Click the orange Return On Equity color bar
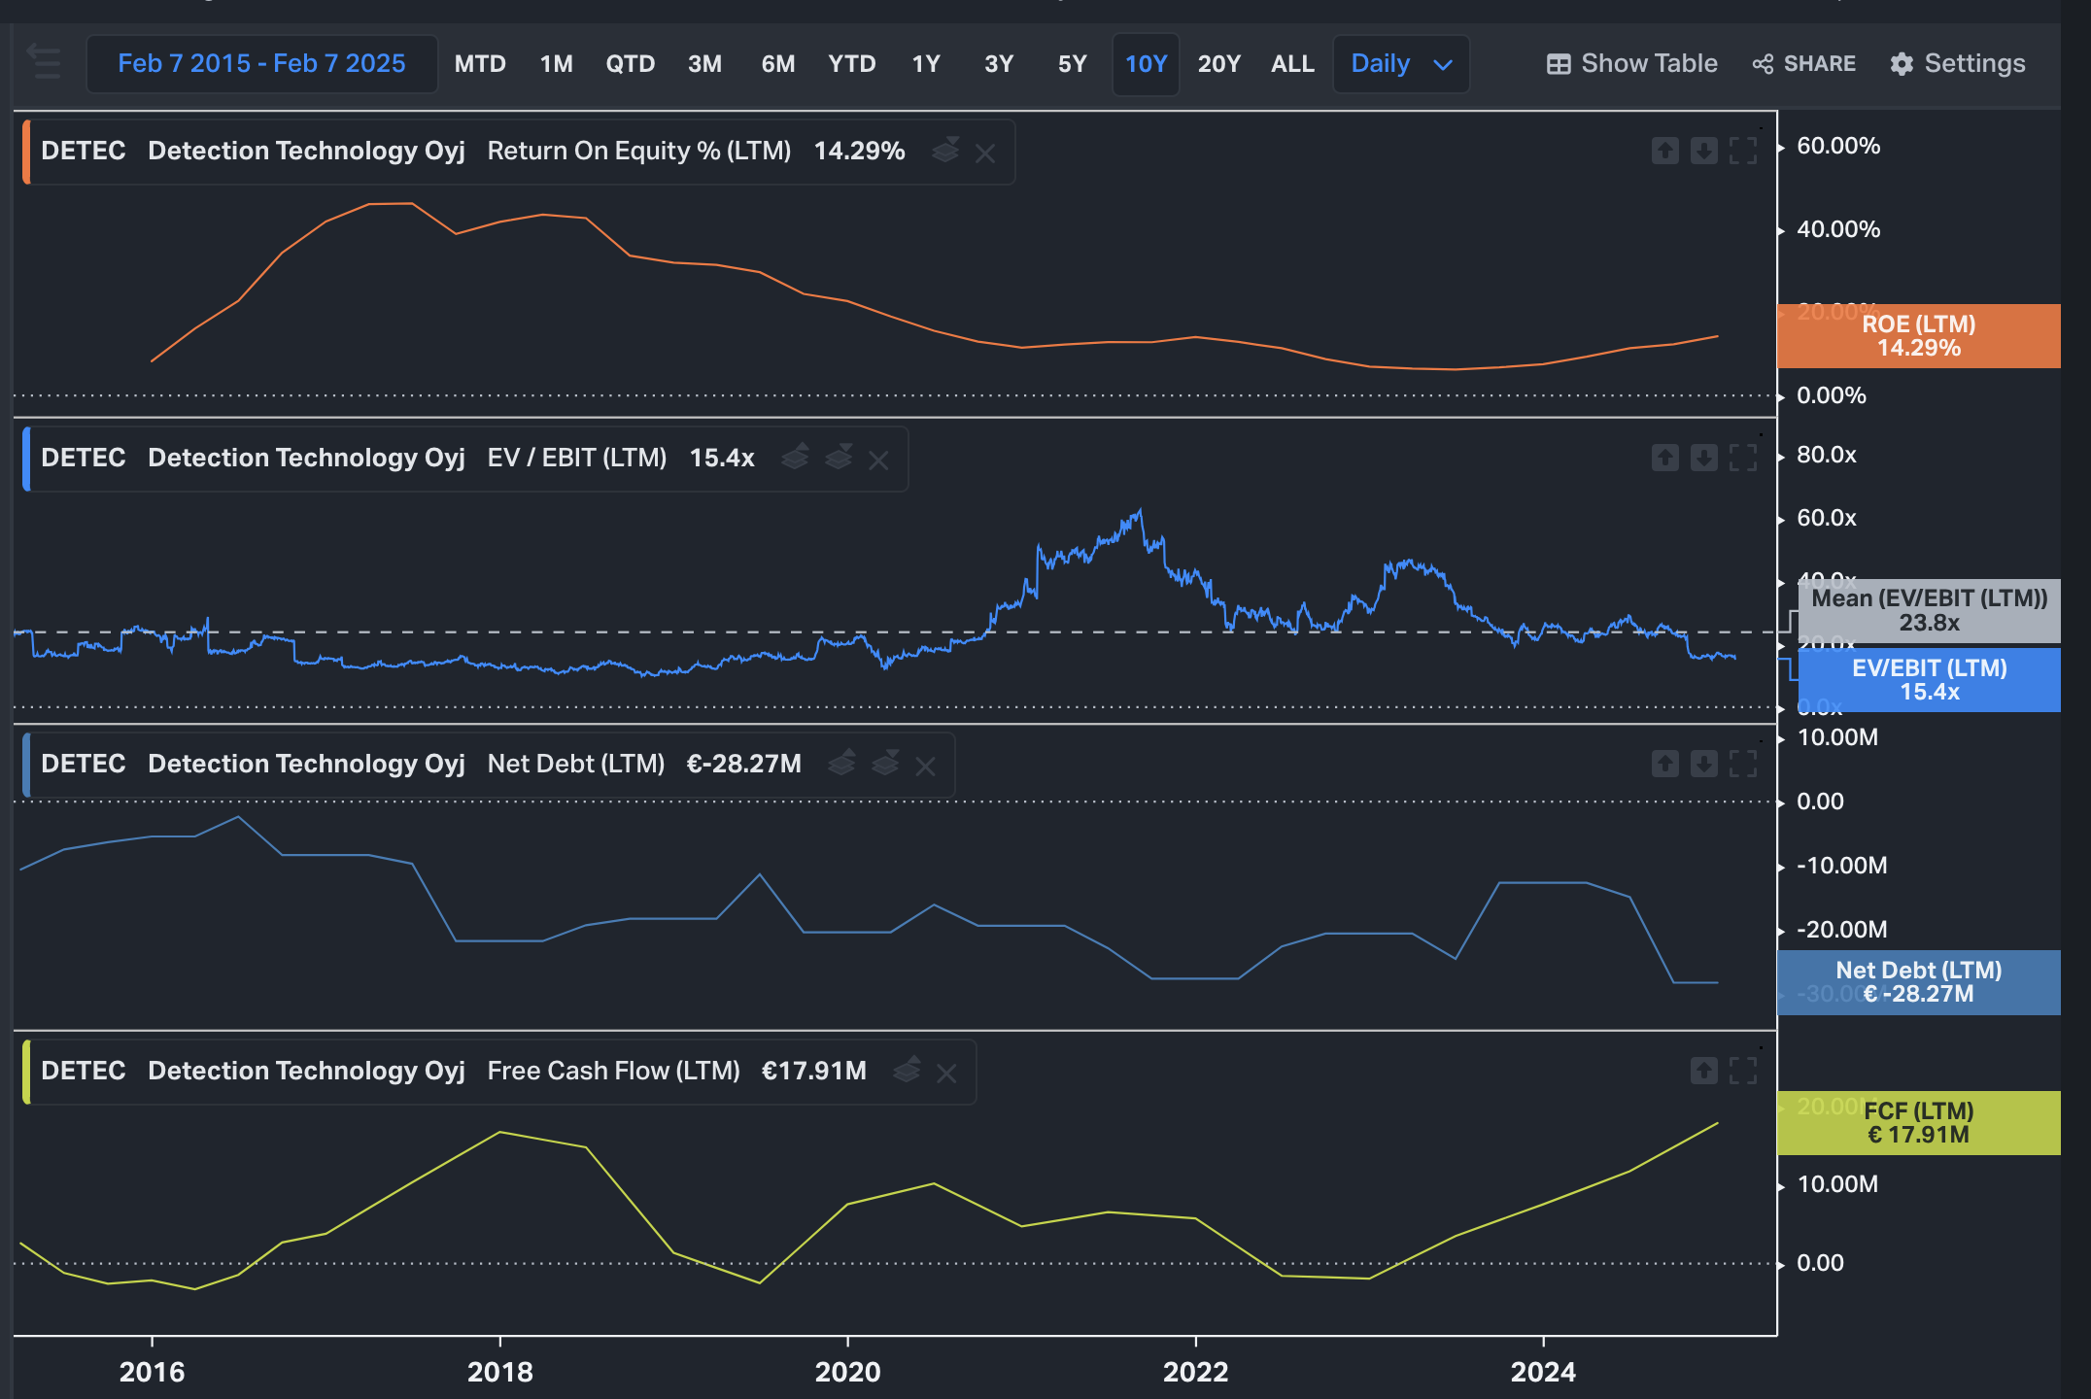This screenshot has width=2091, height=1399. click(x=26, y=152)
